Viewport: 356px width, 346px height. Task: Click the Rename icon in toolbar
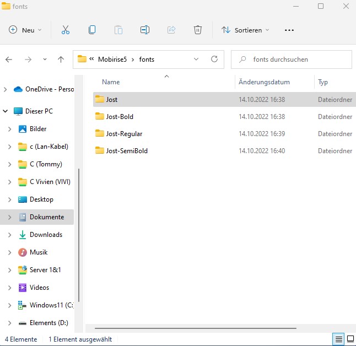tap(145, 30)
